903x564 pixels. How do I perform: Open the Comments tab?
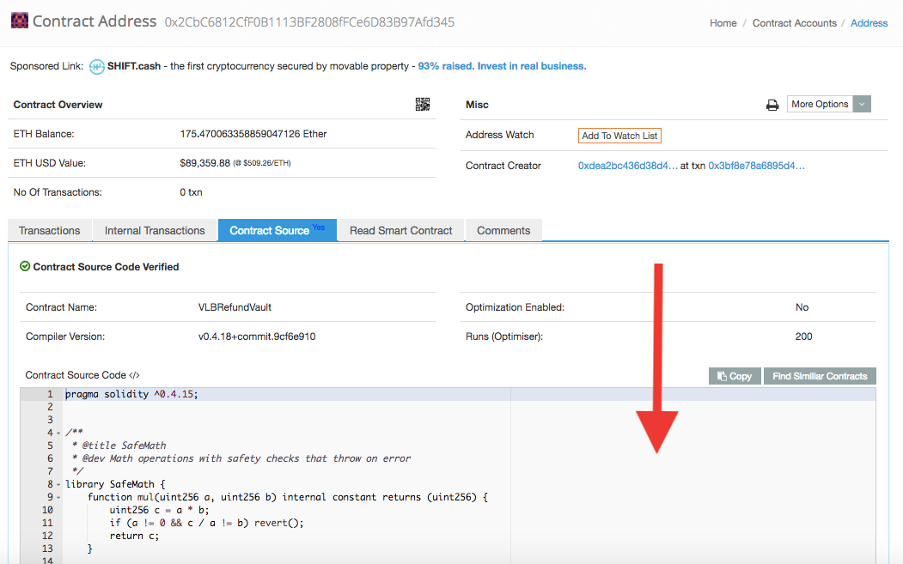point(503,230)
